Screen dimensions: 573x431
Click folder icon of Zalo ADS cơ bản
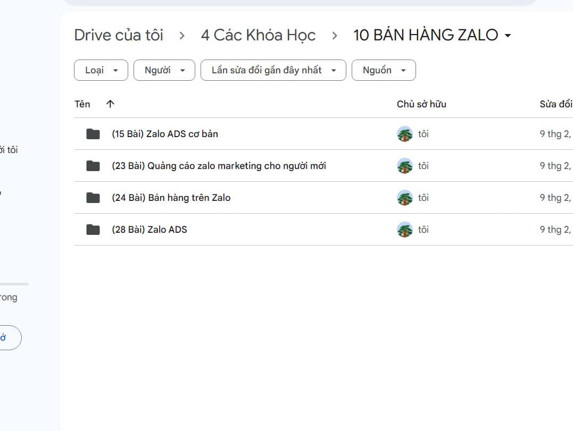click(93, 134)
